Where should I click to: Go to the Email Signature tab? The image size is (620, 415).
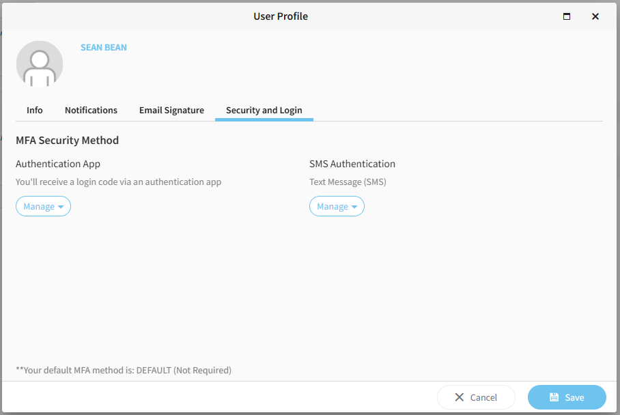click(171, 110)
